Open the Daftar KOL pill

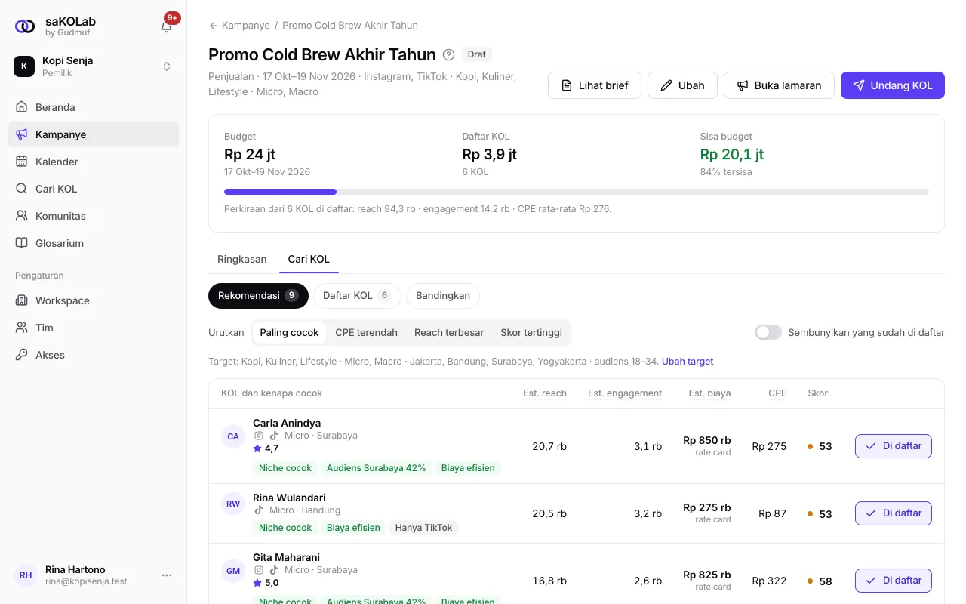pyautogui.click(x=357, y=296)
